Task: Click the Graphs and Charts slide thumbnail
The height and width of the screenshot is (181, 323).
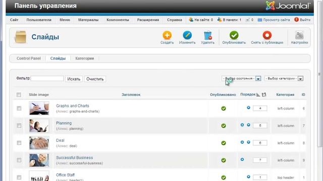Action: (39, 108)
